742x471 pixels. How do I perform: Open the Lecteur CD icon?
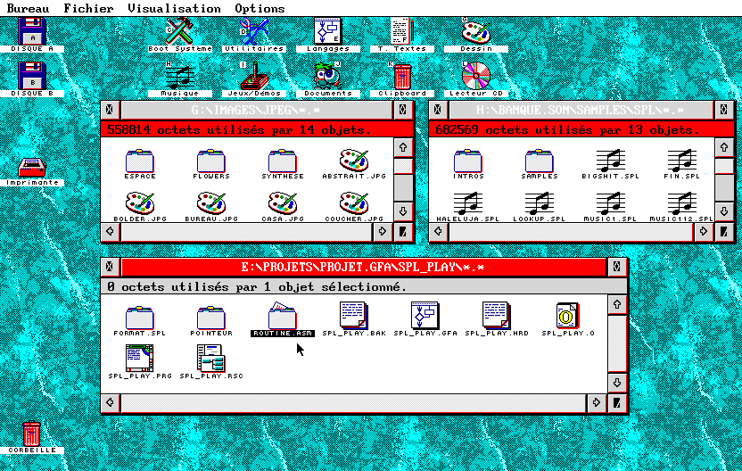tap(475, 77)
